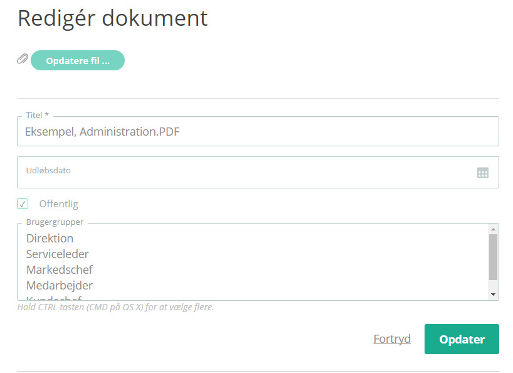Click the Redigér dokument heading

pyautogui.click(x=112, y=18)
